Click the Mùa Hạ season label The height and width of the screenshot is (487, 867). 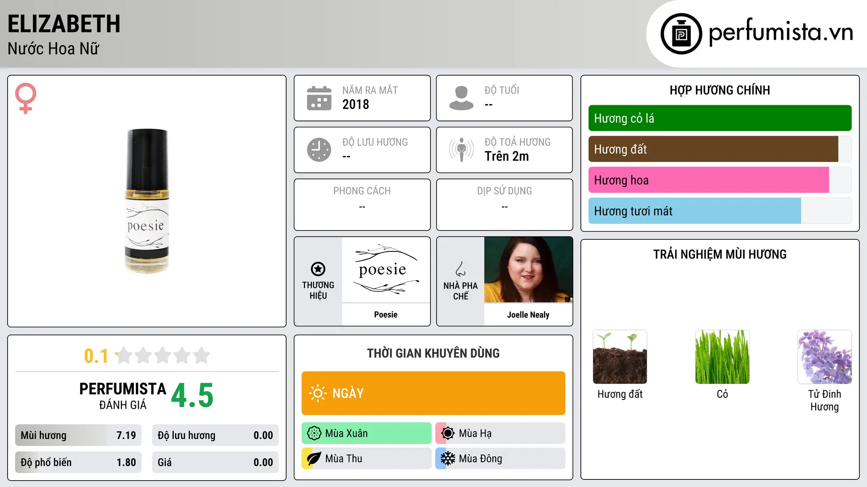tap(475, 433)
